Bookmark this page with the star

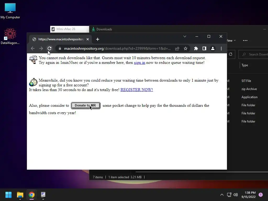click(x=186, y=48)
